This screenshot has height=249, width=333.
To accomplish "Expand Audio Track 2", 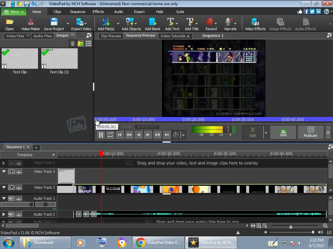I will (x=4, y=214).
